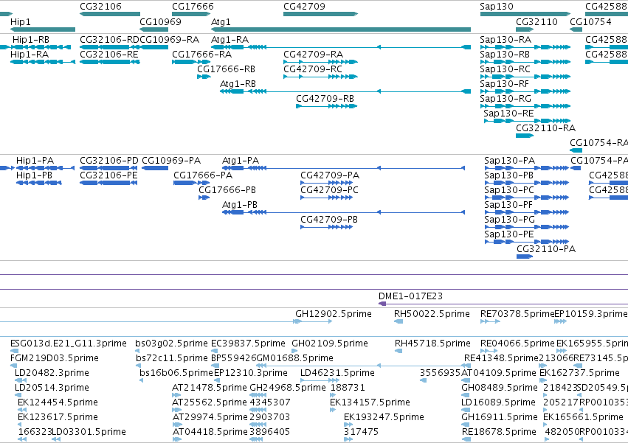
Task: Click the Sap130-RB transcript label
Action: pyautogui.click(x=505, y=54)
